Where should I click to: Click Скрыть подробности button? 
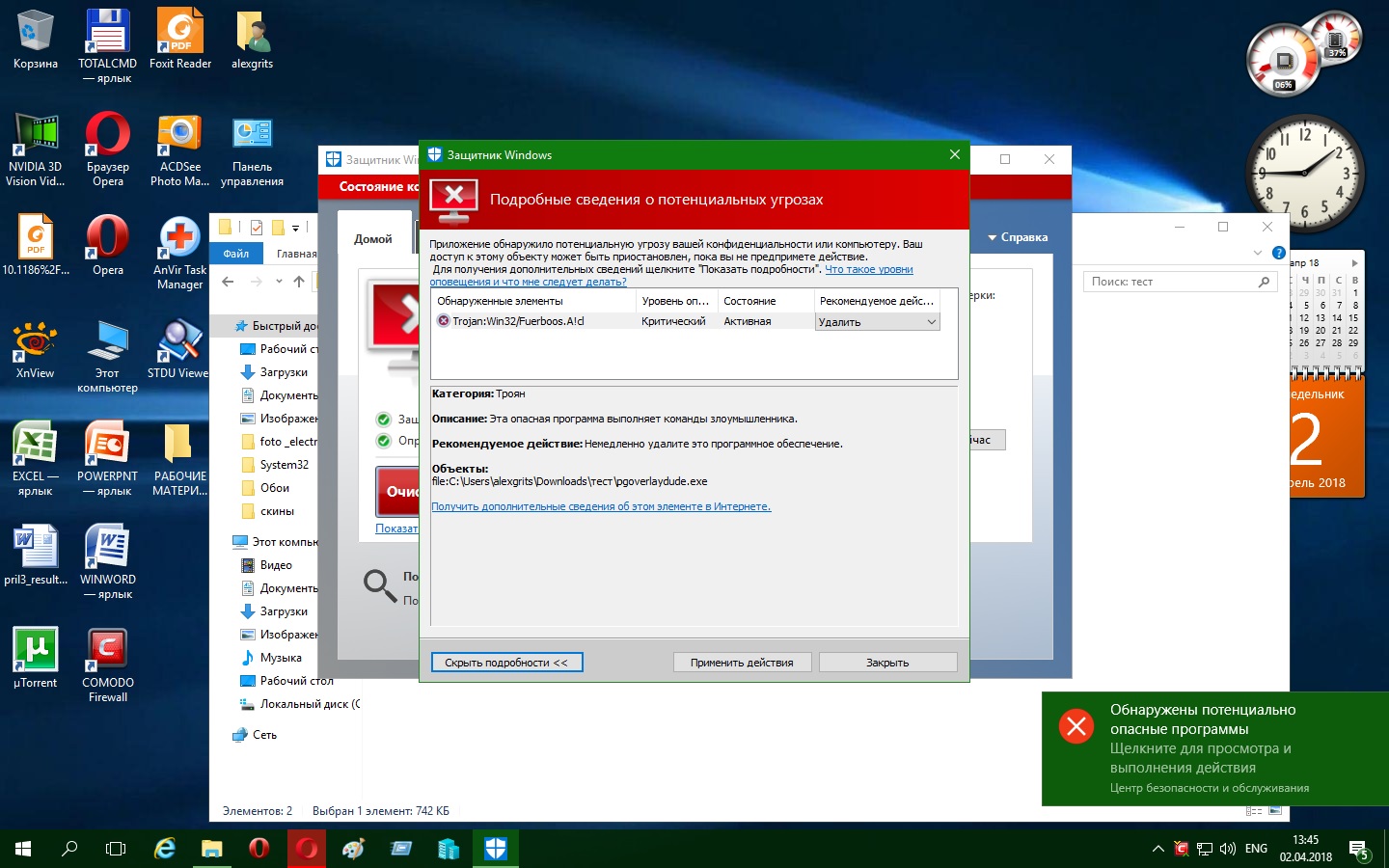506,663
